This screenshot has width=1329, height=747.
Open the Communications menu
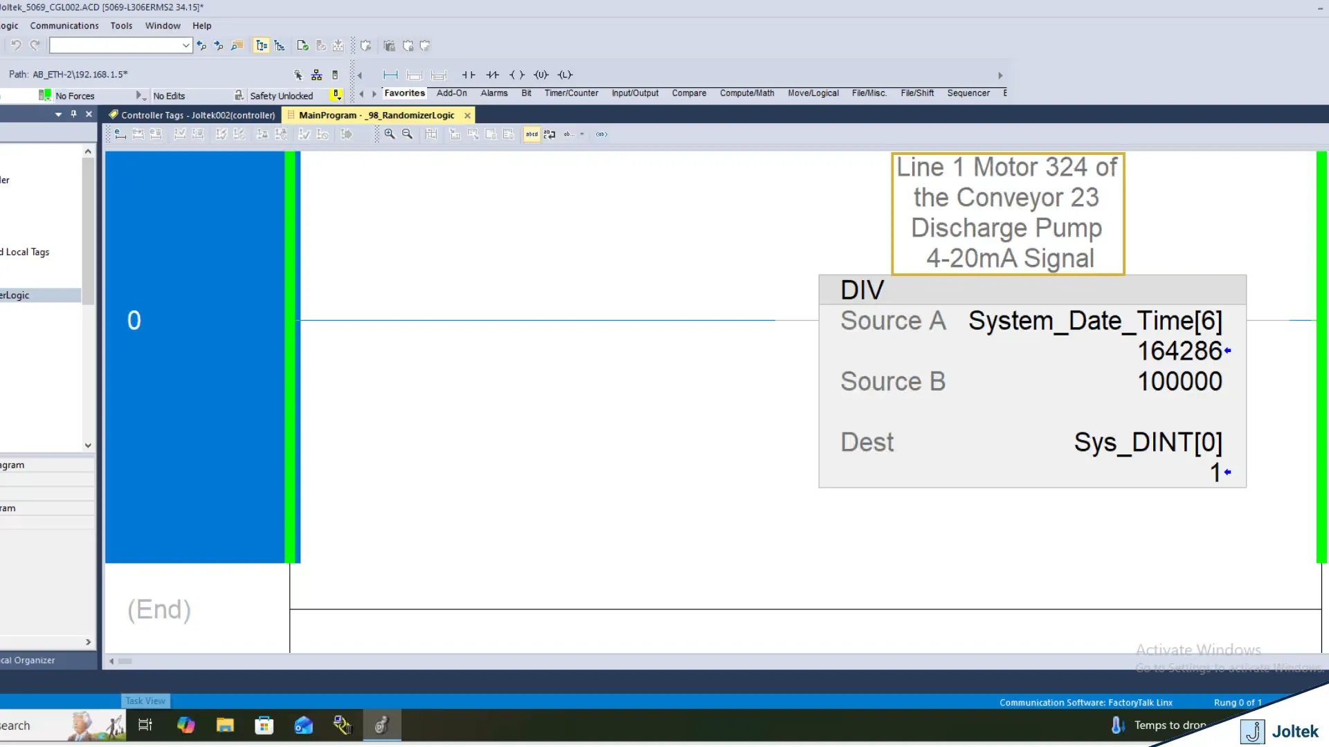[64, 26]
